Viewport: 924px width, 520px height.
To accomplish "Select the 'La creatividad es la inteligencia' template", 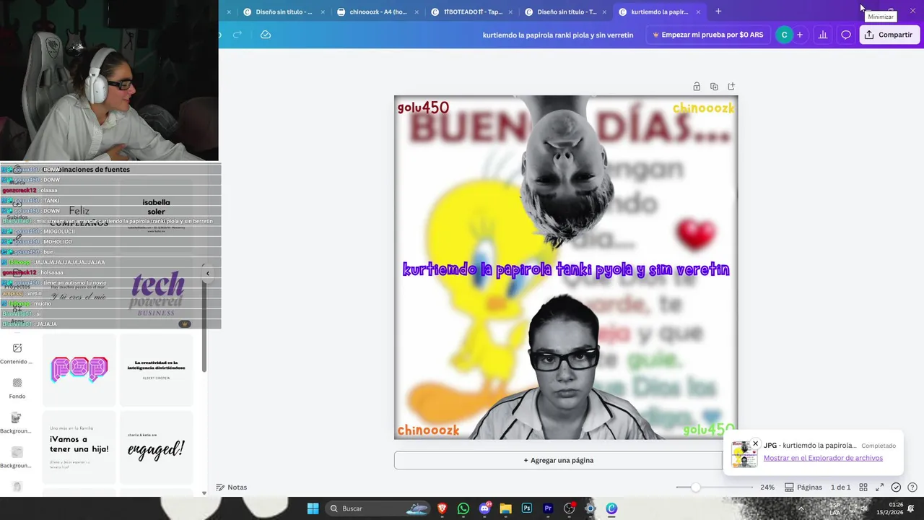I will pyautogui.click(x=157, y=369).
